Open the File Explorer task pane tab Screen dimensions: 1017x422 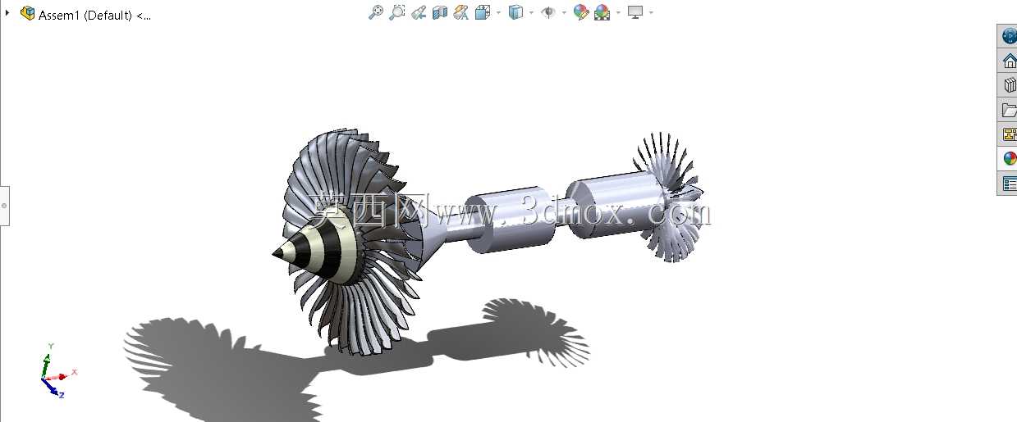coord(1009,110)
